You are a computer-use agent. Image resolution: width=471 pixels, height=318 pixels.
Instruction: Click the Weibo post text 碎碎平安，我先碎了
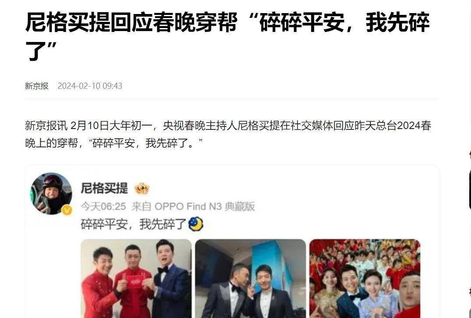click(x=134, y=224)
